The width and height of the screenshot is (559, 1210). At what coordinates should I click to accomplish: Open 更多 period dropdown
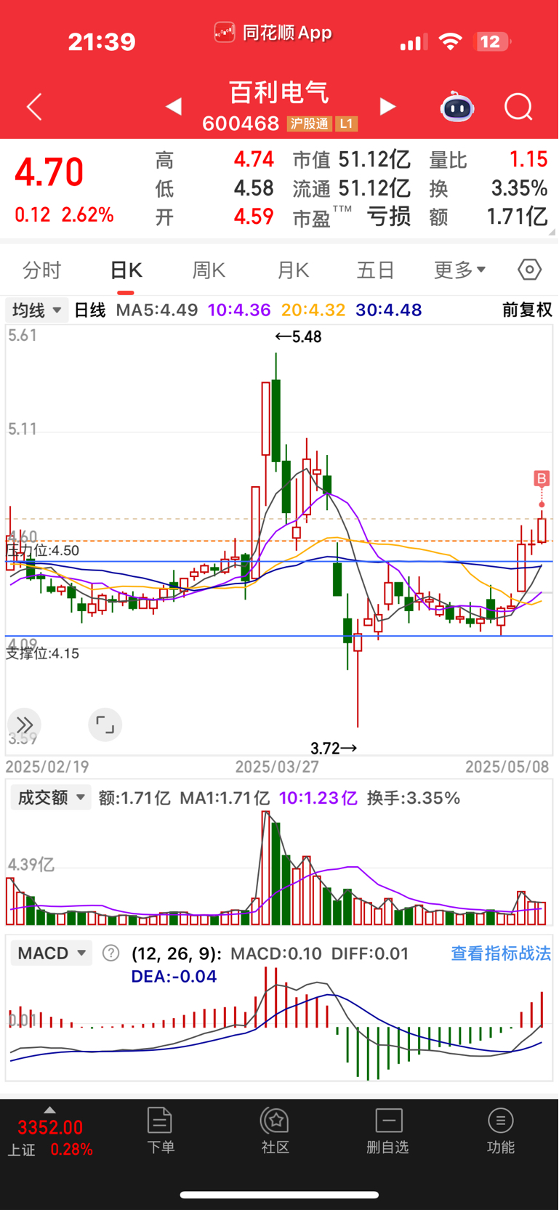tap(459, 270)
